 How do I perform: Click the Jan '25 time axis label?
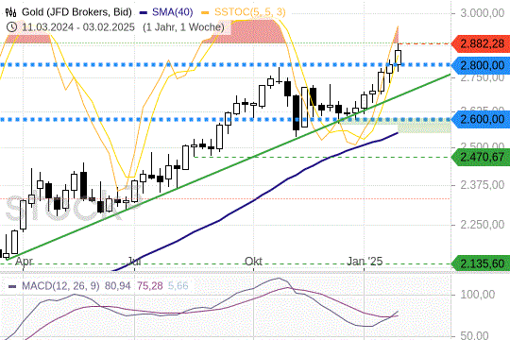[365, 262]
